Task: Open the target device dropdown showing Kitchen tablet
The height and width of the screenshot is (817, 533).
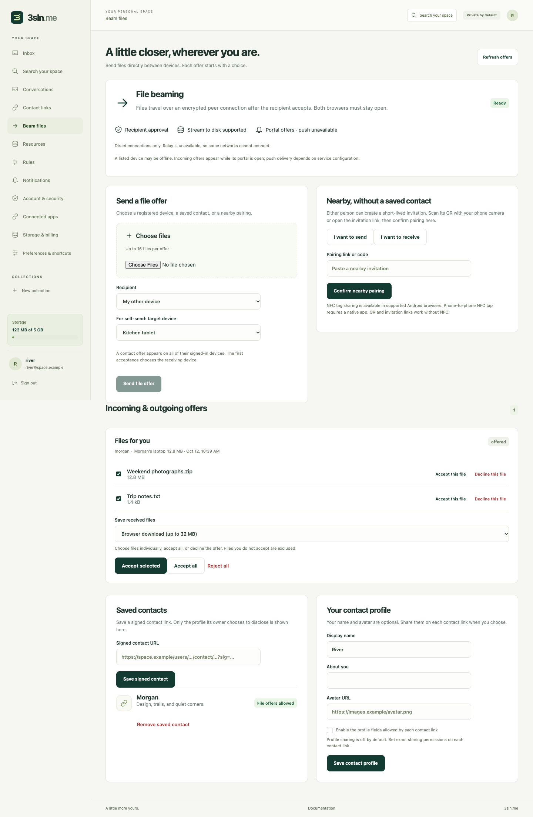Action: [x=188, y=333]
